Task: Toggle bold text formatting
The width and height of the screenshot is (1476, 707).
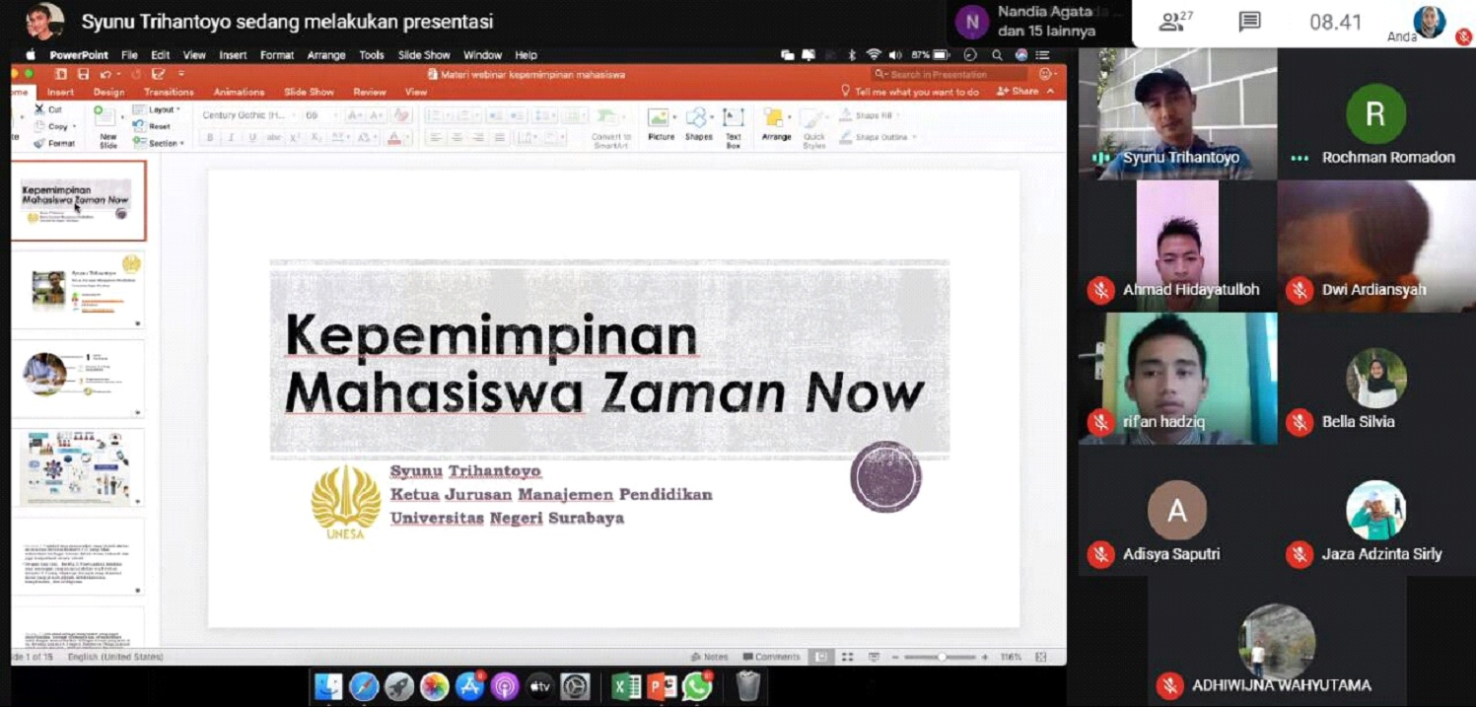Action: pyautogui.click(x=210, y=138)
